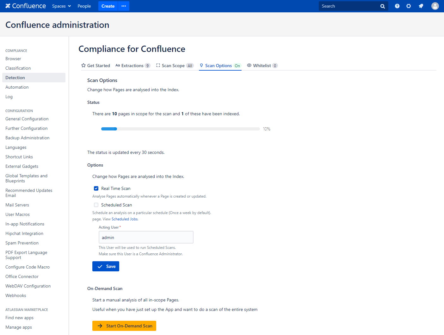Screen dimensions: 444x335
Task: Go to People in top navigation
Action: click(84, 6)
